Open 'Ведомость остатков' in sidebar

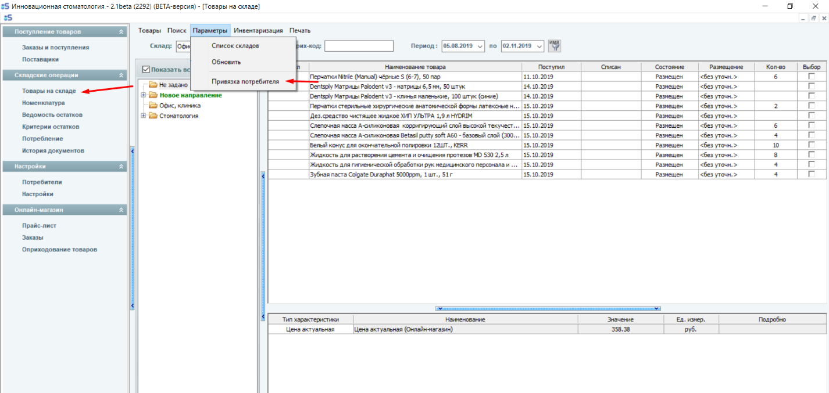52,115
